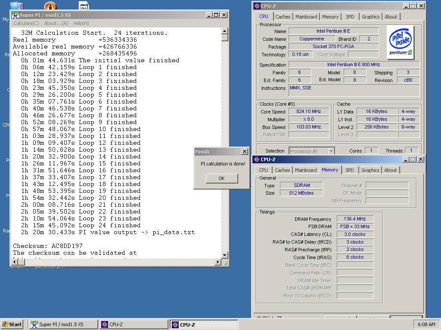The width and height of the screenshot is (441, 330).
Task: Open SPD tab in lower CPU-Z window
Action: (x=349, y=170)
